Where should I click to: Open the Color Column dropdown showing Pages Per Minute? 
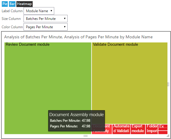[46, 27]
